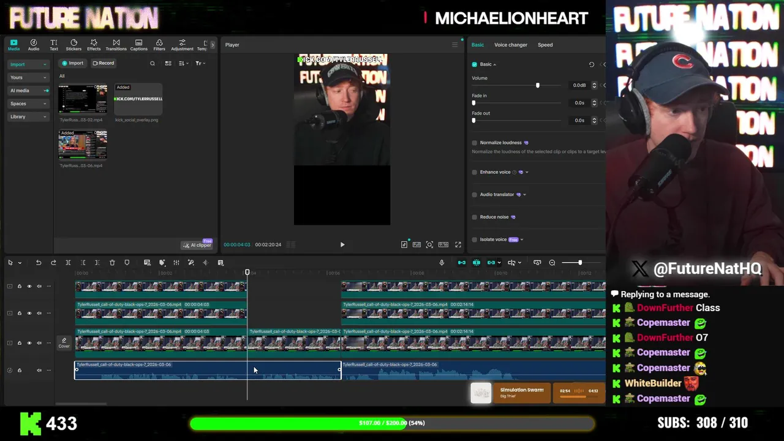Switch media grid view icon
The width and height of the screenshot is (784, 441).
tap(168, 63)
